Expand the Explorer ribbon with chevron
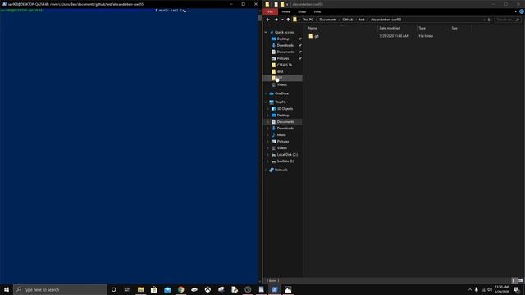525x295 pixels. (516, 11)
